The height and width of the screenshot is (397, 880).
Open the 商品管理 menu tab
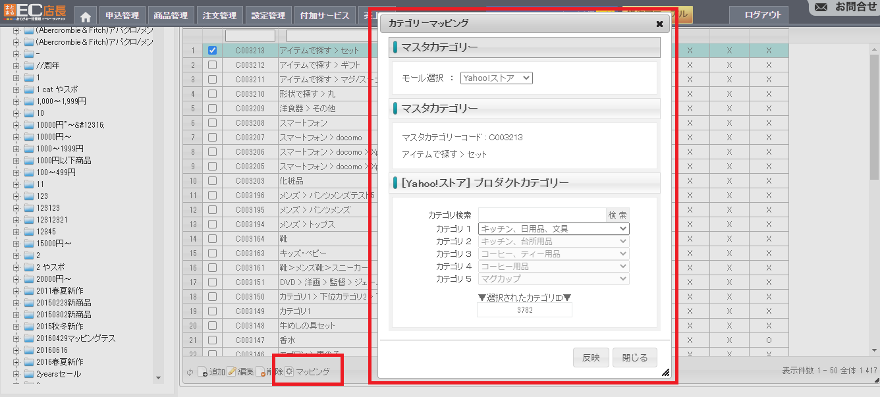[171, 16]
